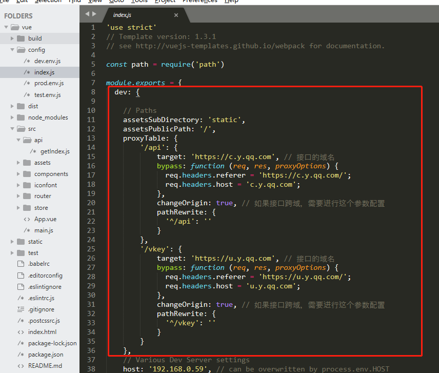Viewport: 439px width, 373px height.
Task: Open .gitignore file
Action: [40, 309]
